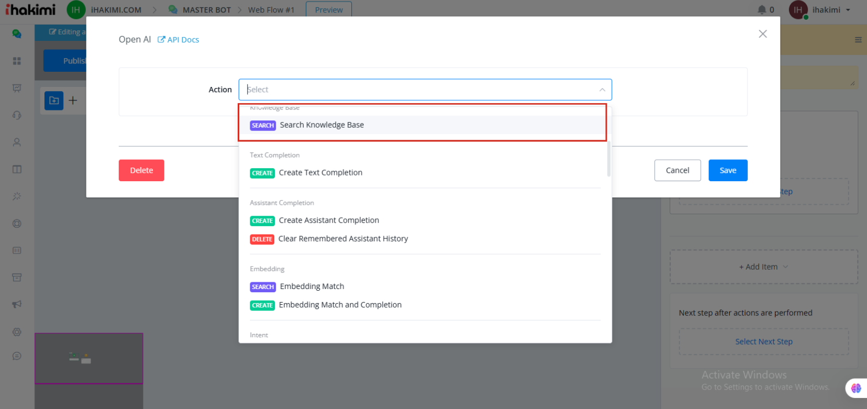The width and height of the screenshot is (867, 409).
Task: Click the flow minimap thumbnail
Action: click(x=89, y=359)
